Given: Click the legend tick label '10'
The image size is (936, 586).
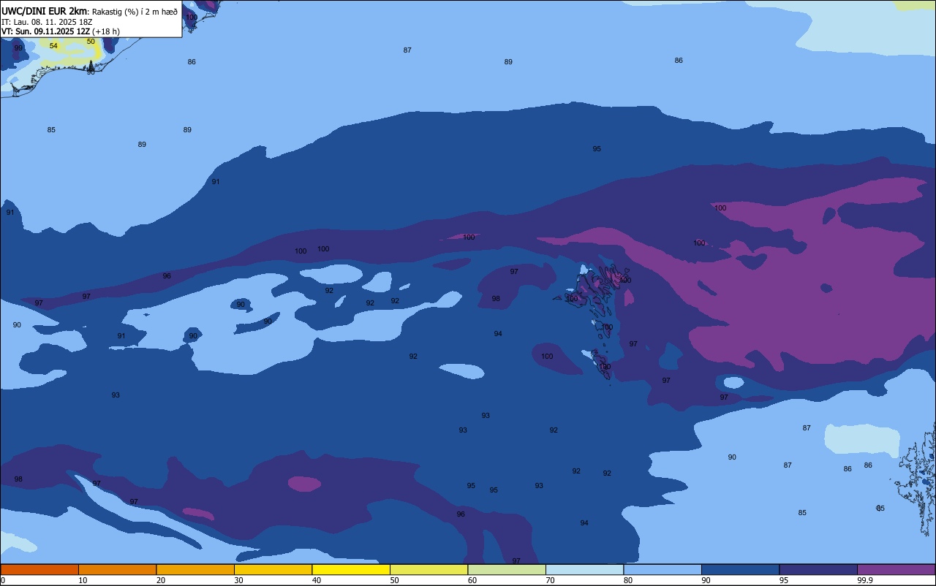Looking at the screenshot, I should tap(83, 580).
